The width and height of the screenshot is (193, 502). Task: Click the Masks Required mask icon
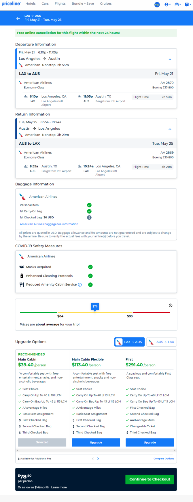22,267
